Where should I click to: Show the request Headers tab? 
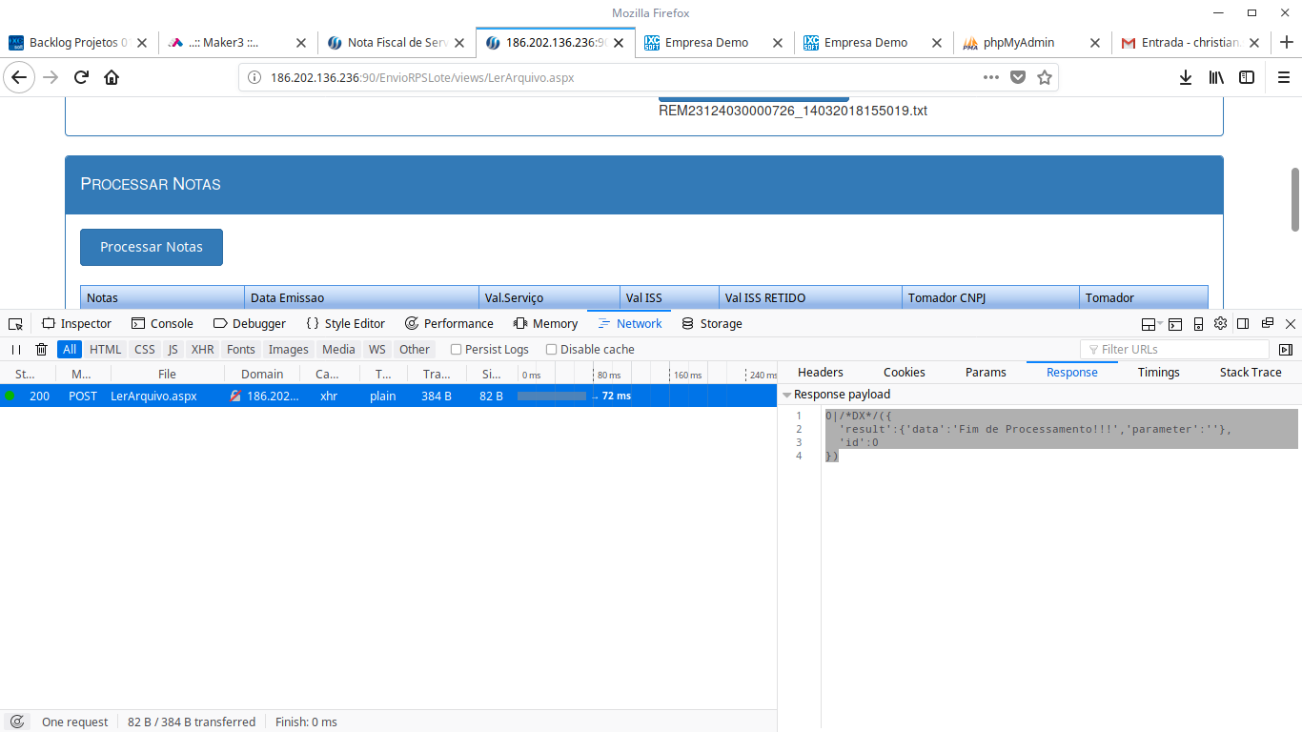[x=821, y=372]
